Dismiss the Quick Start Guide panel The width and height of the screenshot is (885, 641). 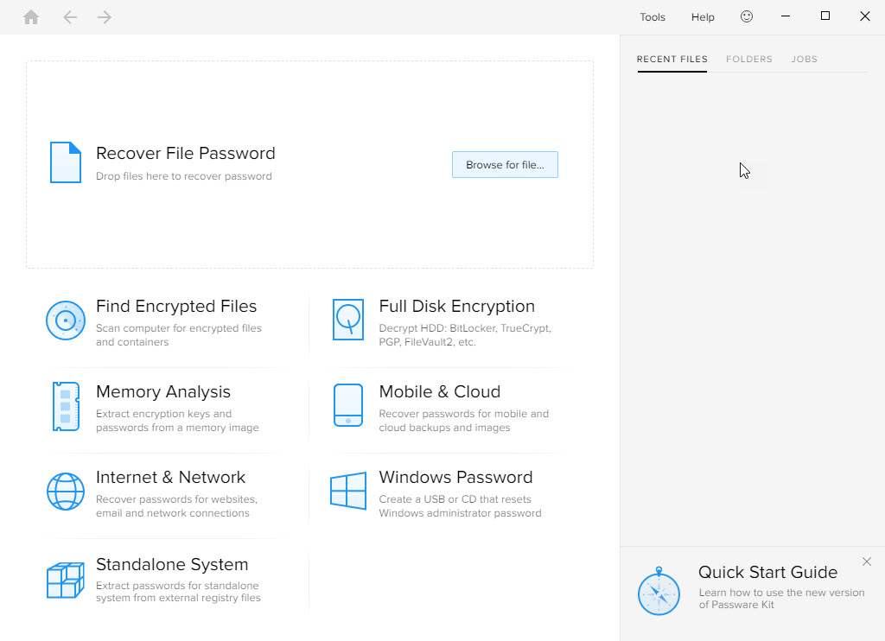[866, 562]
